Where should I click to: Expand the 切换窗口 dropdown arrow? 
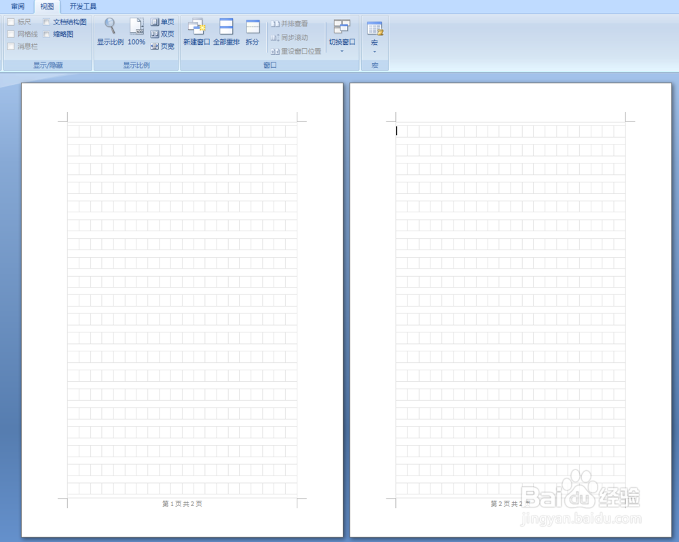(x=342, y=52)
